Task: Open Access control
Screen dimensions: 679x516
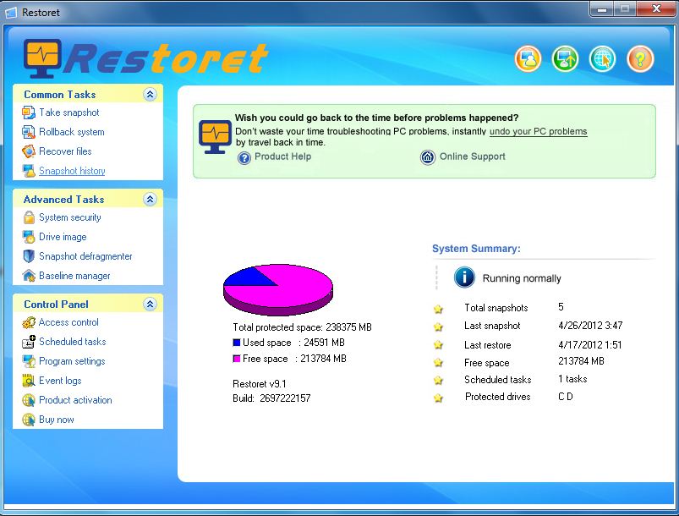Action: pos(68,322)
